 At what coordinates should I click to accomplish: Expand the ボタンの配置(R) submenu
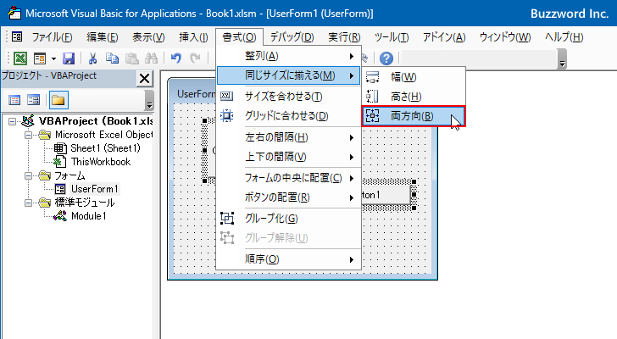tap(289, 197)
